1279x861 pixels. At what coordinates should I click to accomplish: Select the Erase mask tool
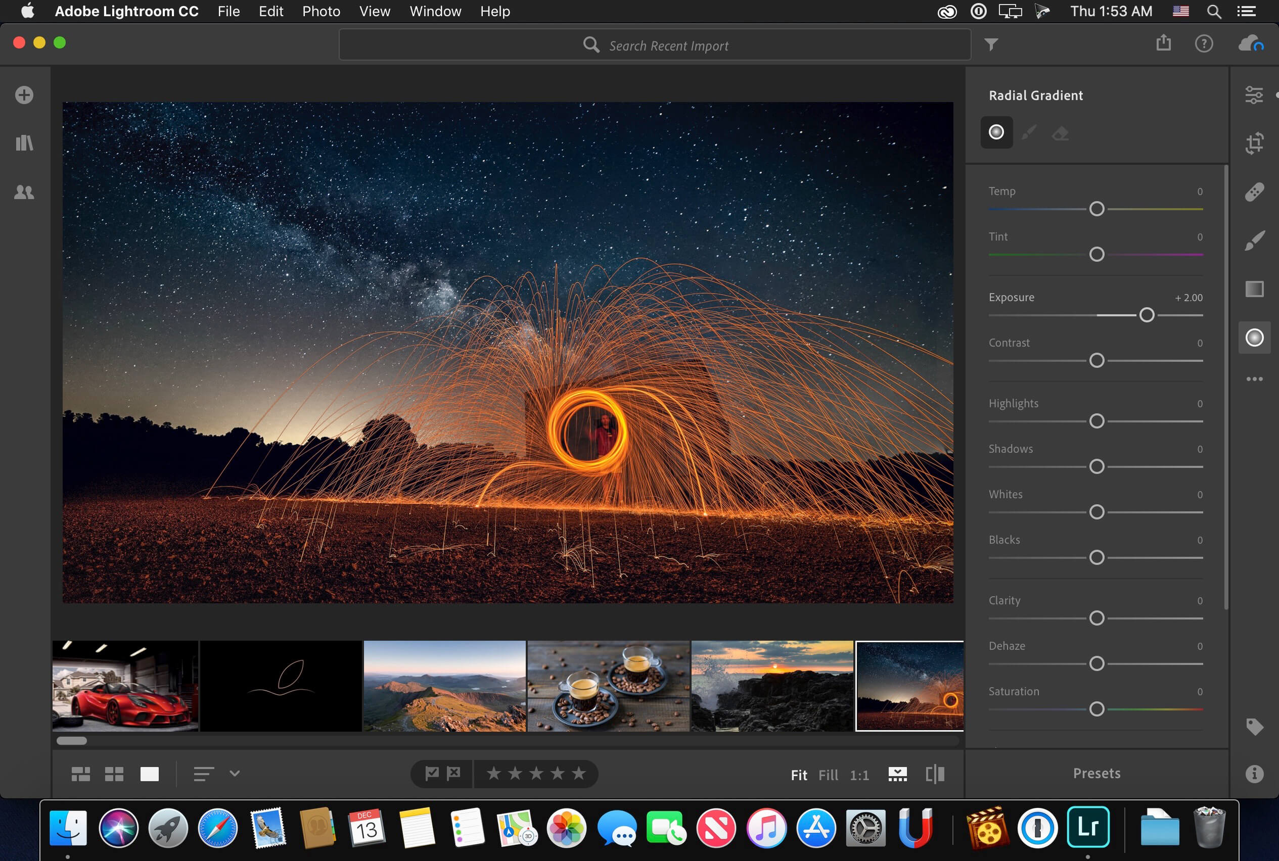coord(1057,132)
